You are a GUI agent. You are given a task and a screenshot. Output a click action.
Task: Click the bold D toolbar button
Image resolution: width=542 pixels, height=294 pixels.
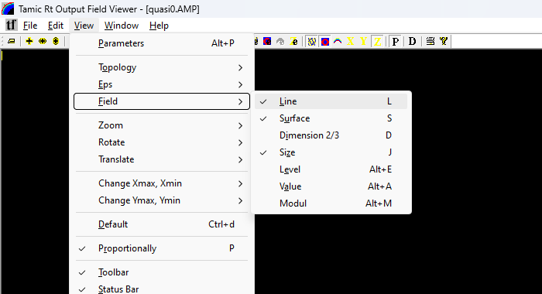point(412,42)
